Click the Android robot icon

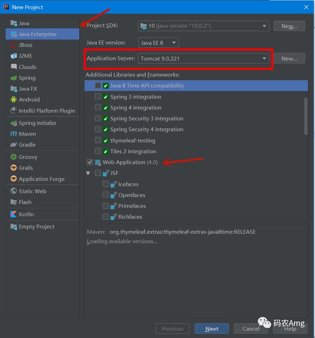pos(14,99)
